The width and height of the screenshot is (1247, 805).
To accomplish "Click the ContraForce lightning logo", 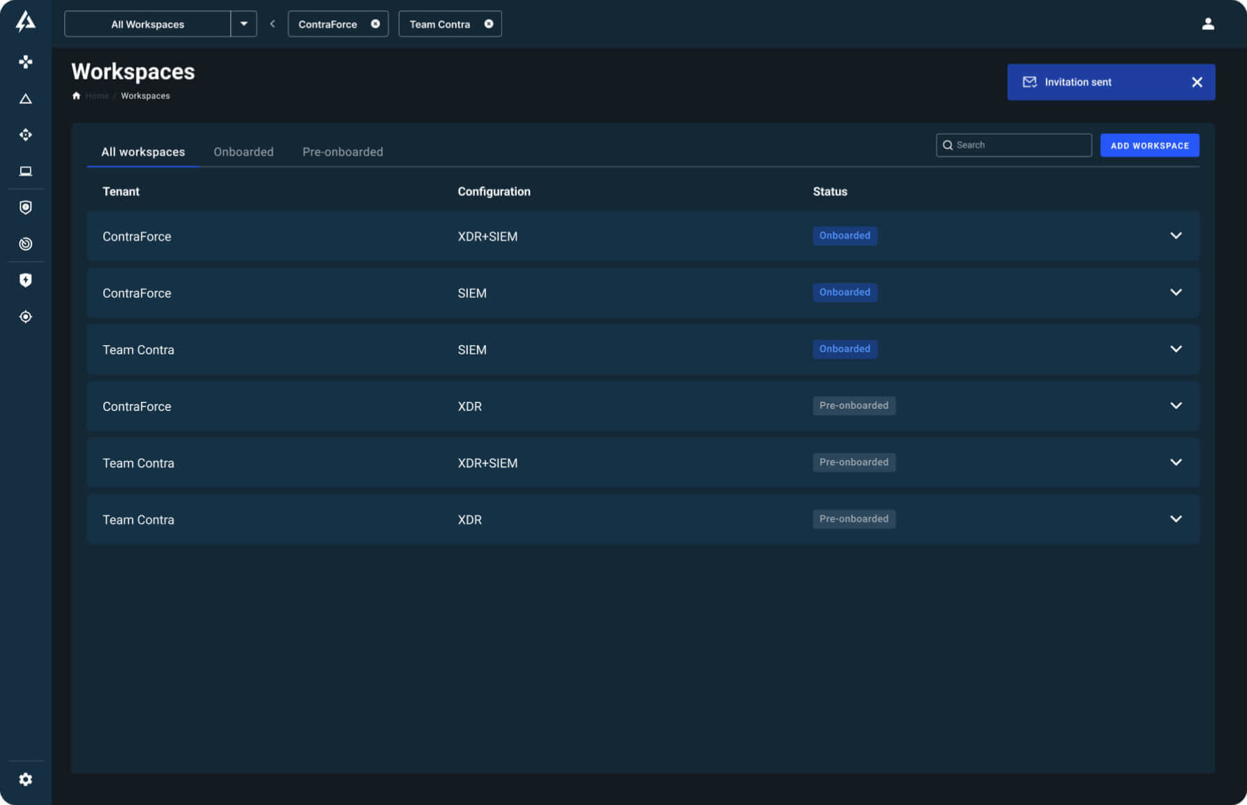I will pyautogui.click(x=26, y=22).
